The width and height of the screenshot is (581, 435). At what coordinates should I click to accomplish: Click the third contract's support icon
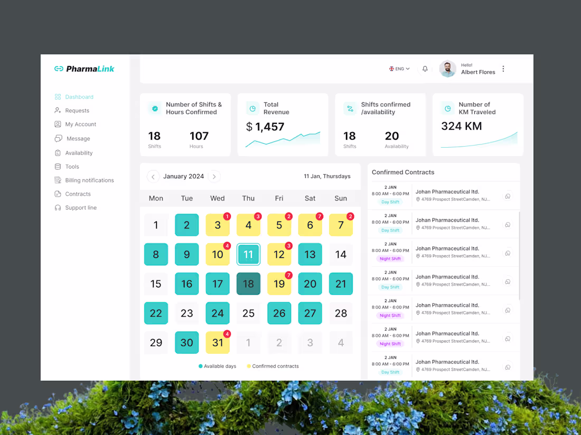[508, 254]
